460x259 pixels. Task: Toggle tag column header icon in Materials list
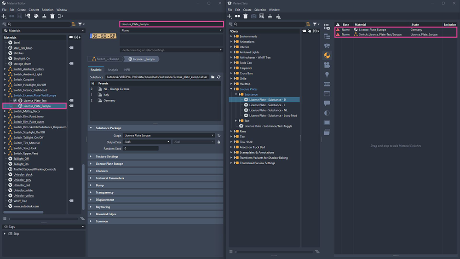point(71,37)
